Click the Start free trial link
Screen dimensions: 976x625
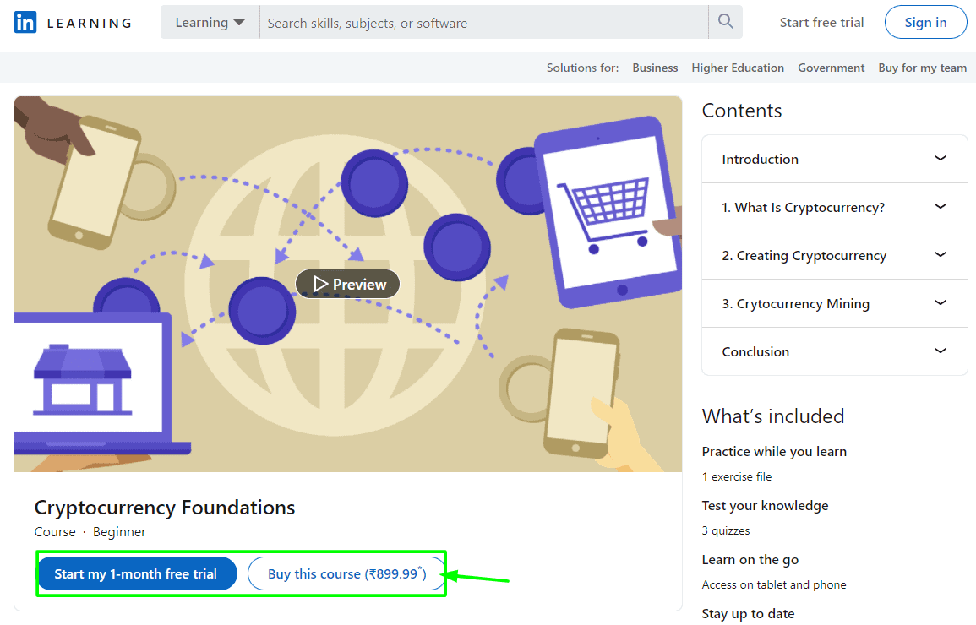click(x=821, y=22)
